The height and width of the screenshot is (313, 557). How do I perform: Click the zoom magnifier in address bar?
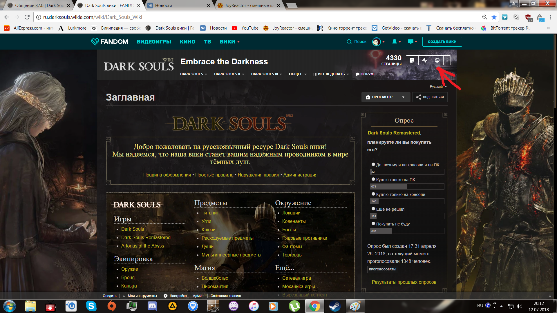click(x=484, y=17)
